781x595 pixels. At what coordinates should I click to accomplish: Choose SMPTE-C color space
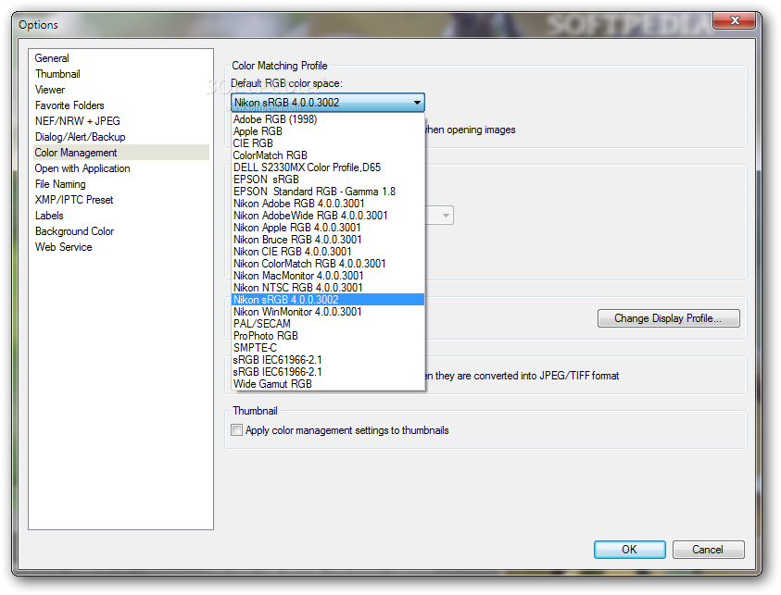point(328,348)
